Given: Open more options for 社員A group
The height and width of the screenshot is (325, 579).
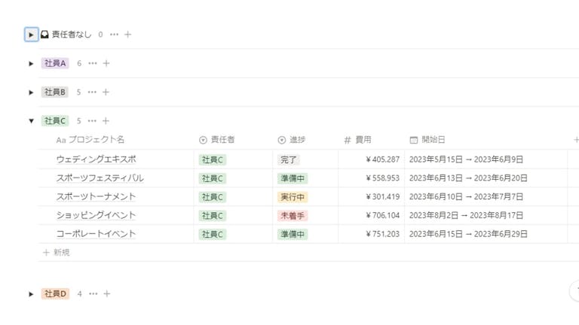Looking at the screenshot, I should tap(92, 63).
